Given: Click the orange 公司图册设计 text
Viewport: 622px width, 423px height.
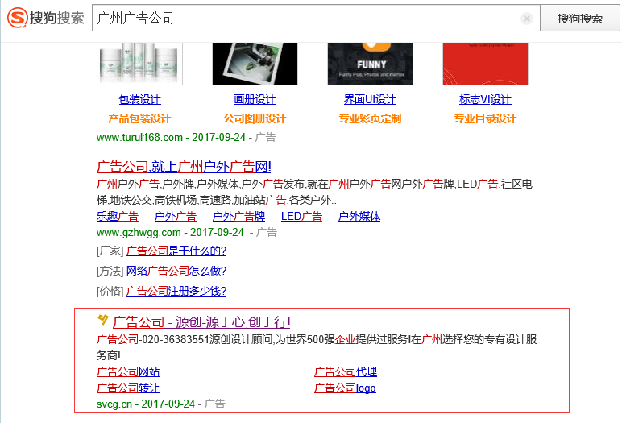Looking at the screenshot, I should 255,118.
